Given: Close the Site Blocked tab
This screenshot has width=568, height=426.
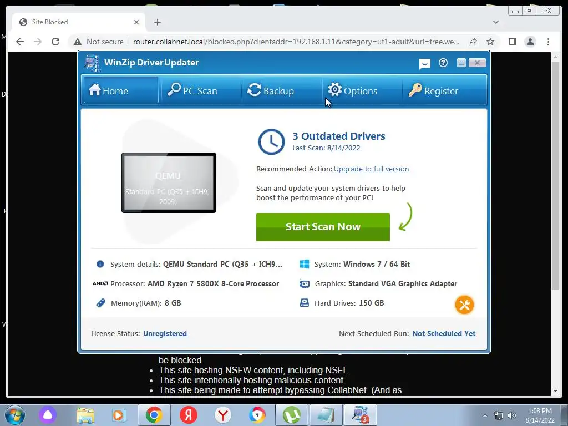Looking at the screenshot, I should pyautogui.click(x=136, y=22).
